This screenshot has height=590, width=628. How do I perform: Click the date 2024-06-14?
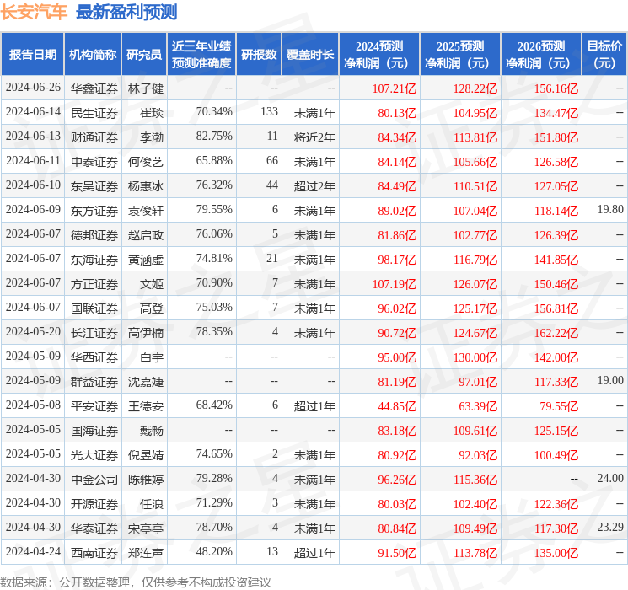click(x=33, y=111)
